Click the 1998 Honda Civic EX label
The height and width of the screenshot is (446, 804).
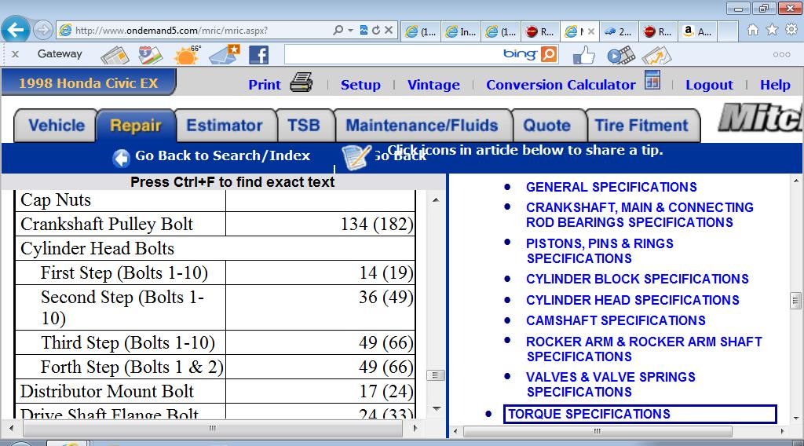tap(88, 83)
